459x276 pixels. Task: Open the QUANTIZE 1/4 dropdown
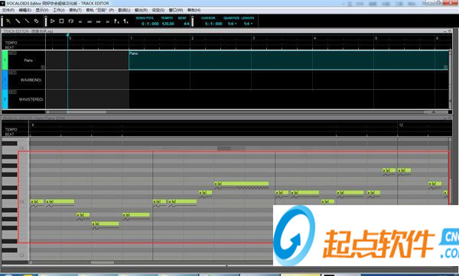[232, 24]
